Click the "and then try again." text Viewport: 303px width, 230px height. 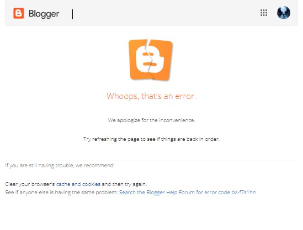[x=124, y=184]
